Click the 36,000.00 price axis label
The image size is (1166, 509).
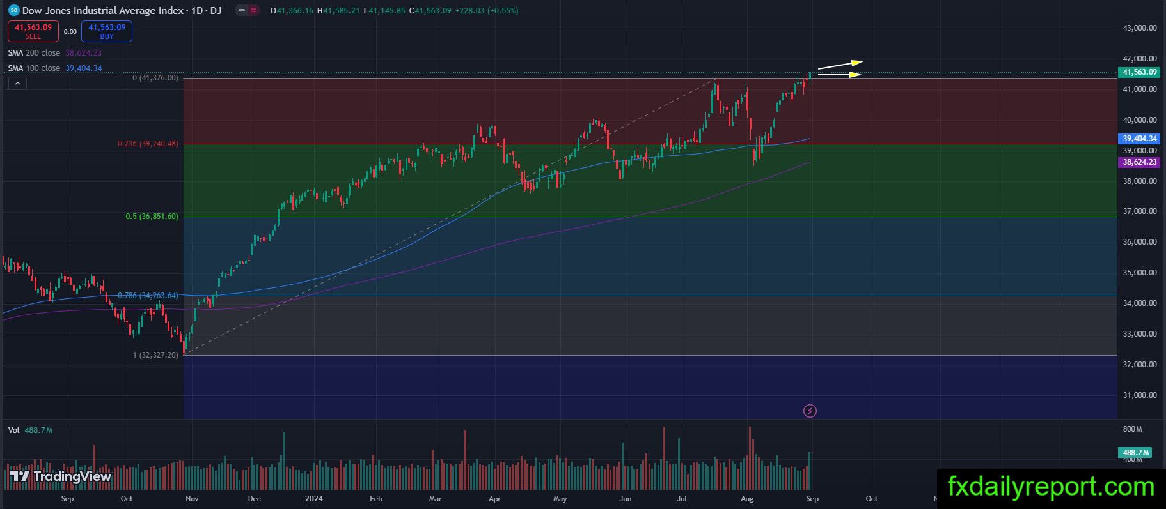click(1140, 242)
